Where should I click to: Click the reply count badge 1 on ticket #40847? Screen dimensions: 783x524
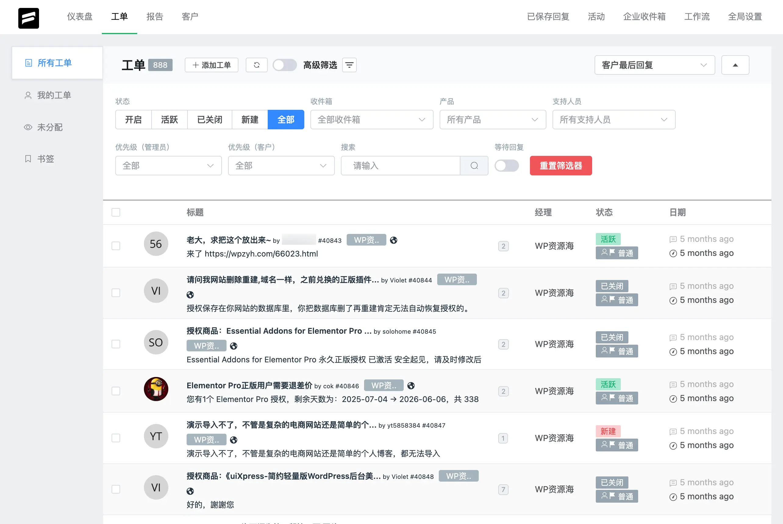(x=503, y=438)
